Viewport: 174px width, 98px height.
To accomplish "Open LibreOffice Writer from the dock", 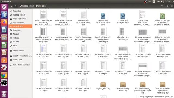I will 4,30.
